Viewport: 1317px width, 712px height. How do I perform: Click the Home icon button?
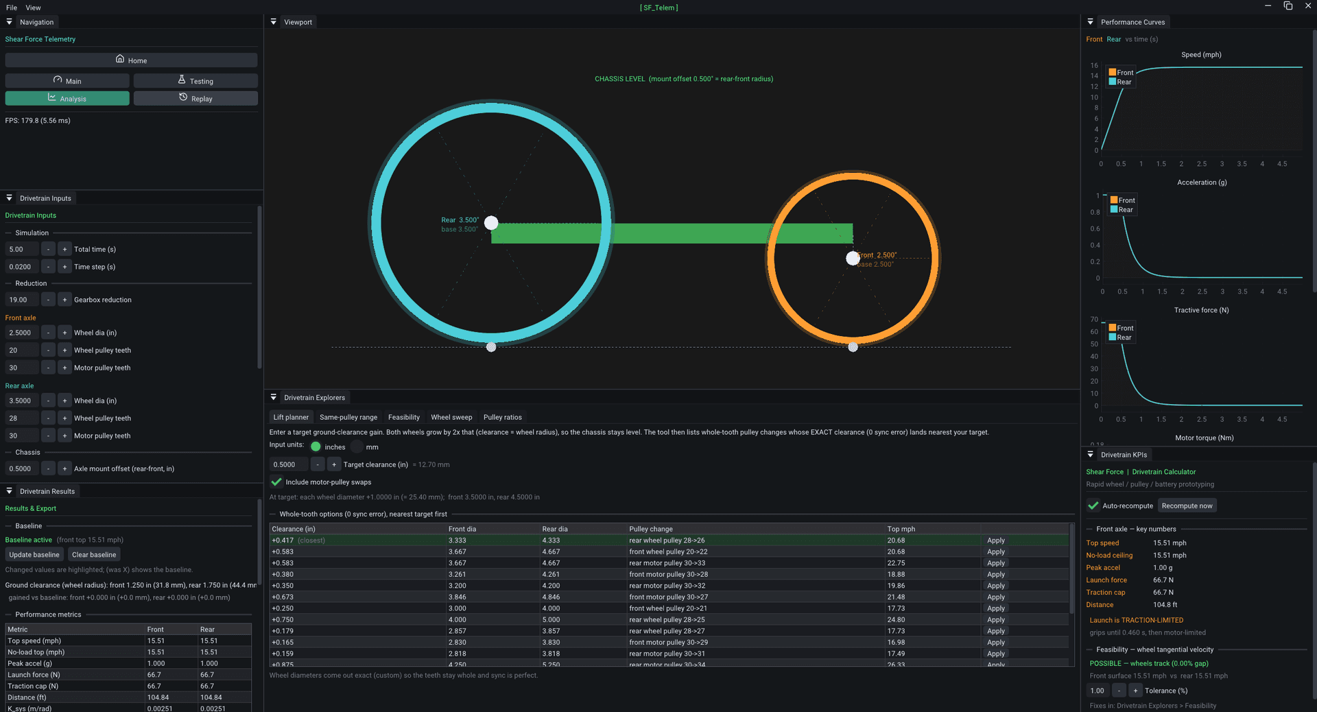point(131,60)
